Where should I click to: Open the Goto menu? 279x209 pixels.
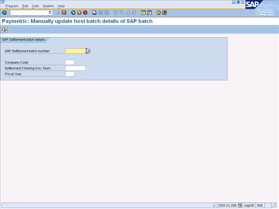(x=35, y=6)
